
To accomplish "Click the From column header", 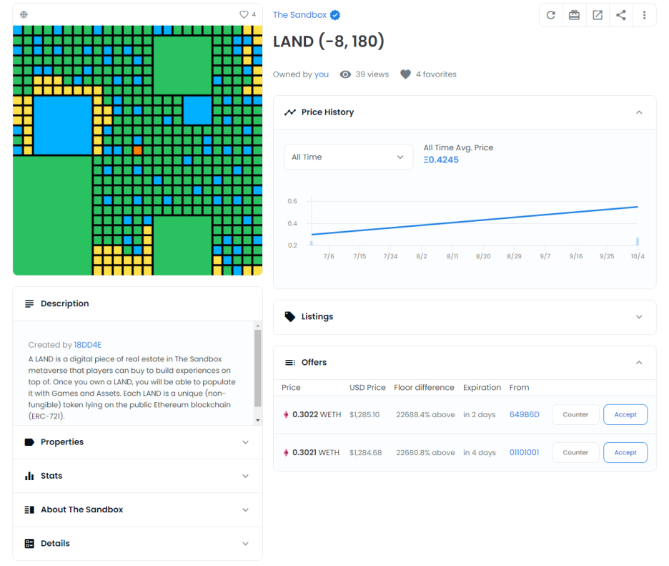I will coord(519,388).
